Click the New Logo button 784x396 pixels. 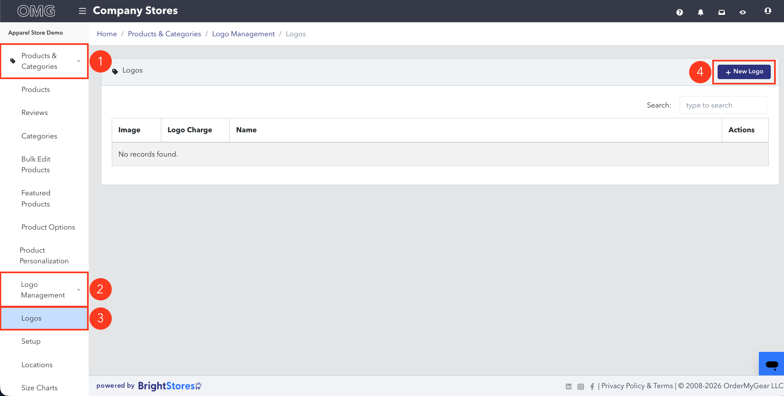pyautogui.click(x=744, y=71)
